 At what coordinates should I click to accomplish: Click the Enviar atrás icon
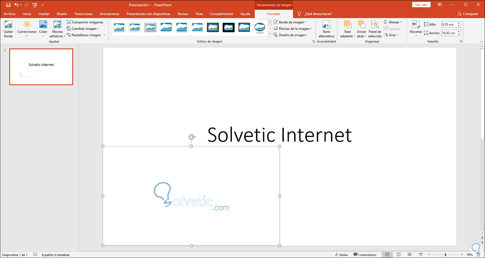tap(361, 25)
